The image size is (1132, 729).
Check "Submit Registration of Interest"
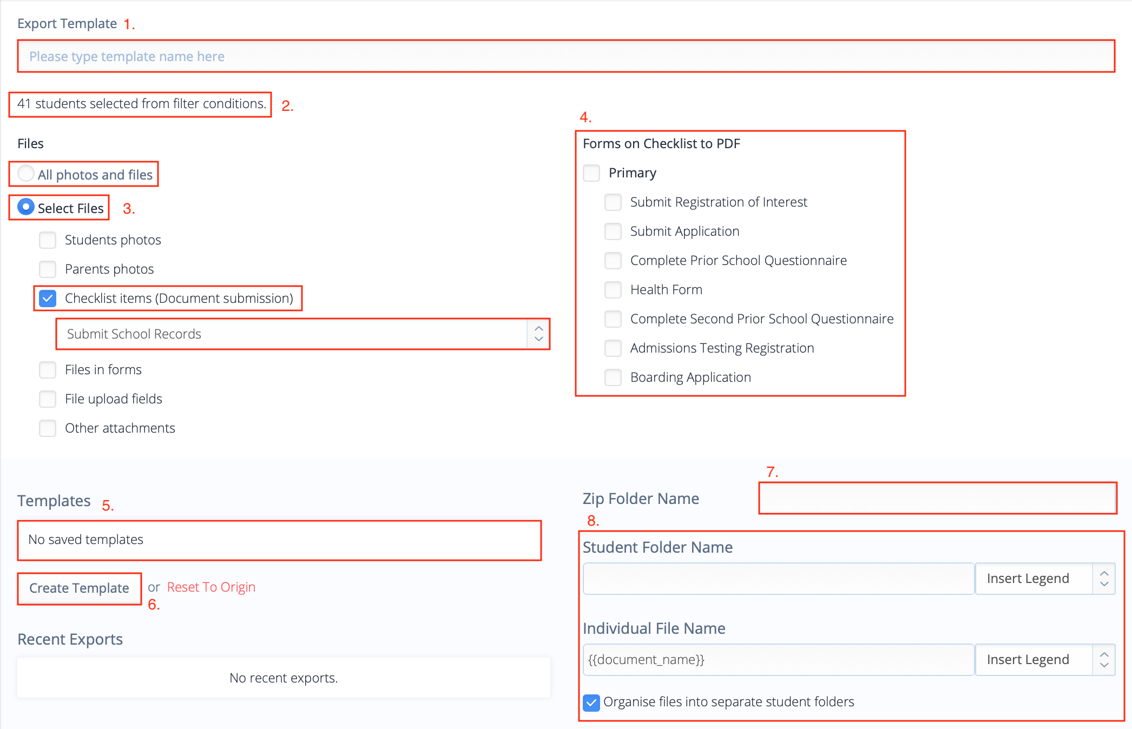[x=613, y=202]
